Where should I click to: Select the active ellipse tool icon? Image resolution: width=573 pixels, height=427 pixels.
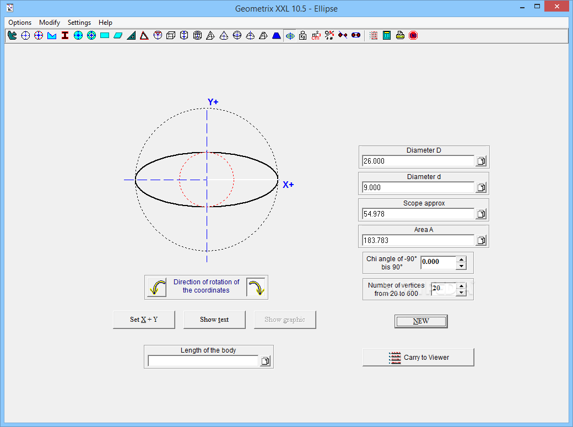tap(290, 36)
